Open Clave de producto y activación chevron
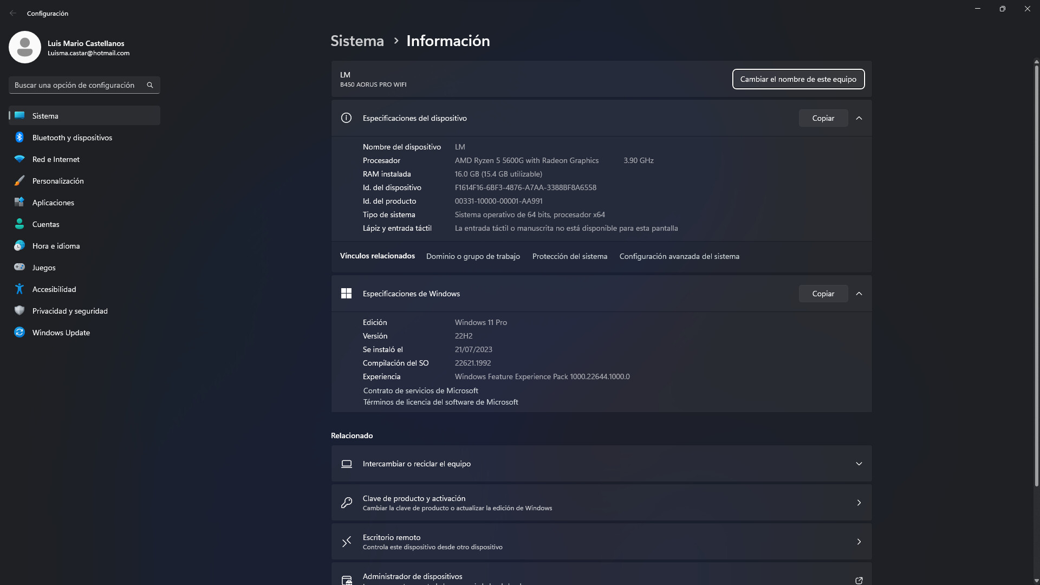This screenshot has height=585, width=1040. pos(859,503)
